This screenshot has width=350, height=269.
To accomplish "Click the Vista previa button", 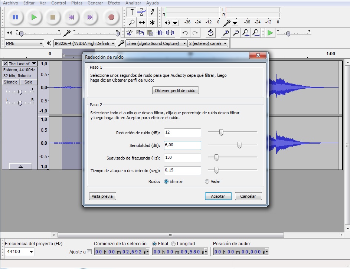I will pos(102,196).
